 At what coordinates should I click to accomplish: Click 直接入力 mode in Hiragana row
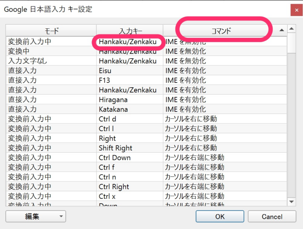51,100
